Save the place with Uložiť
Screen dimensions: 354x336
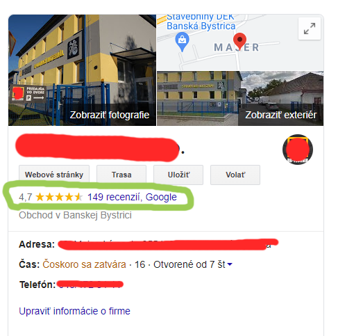(178, 175)
